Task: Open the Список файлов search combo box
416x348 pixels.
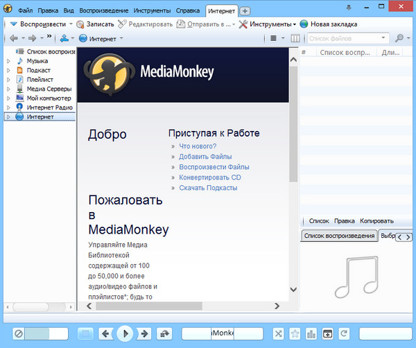Action: [348, 38]
